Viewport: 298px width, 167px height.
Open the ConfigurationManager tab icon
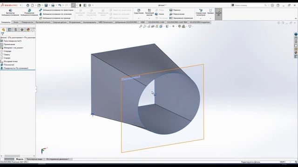coord(16,30)
